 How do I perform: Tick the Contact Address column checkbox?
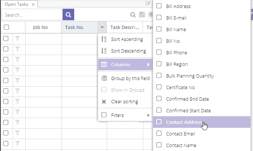point(159,122)
